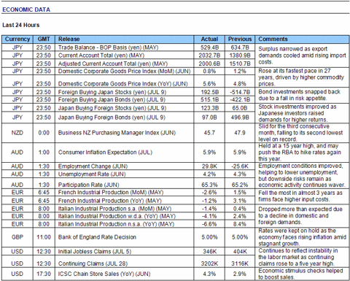Click the 29.8K employment change value

tap(209, 166)
